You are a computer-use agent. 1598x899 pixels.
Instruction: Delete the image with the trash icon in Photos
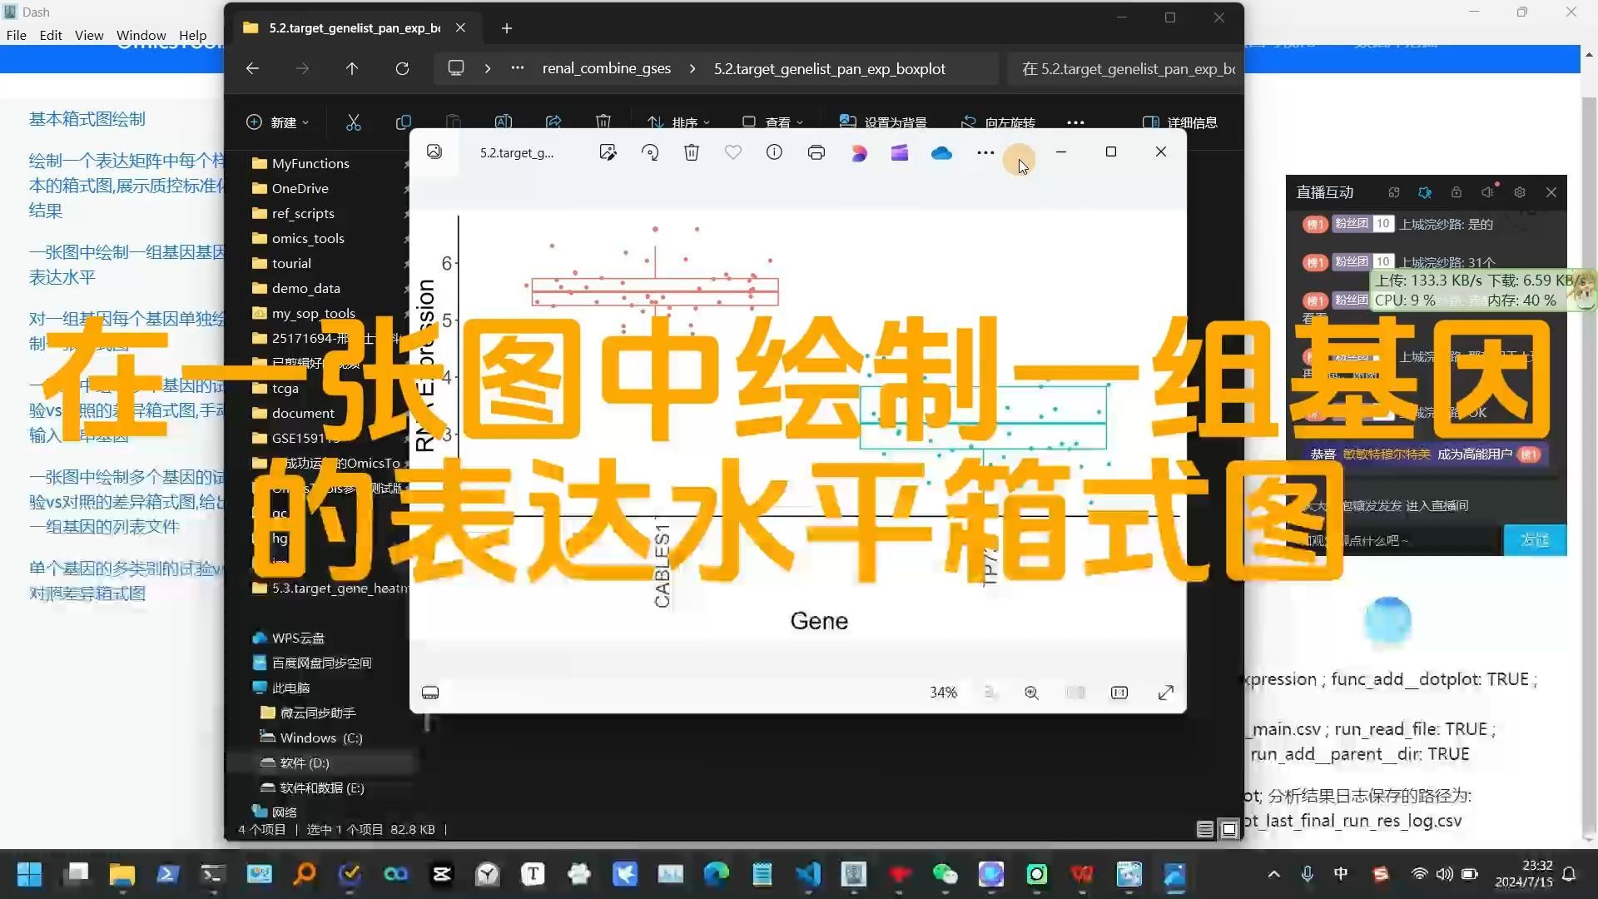tap(692, 152)
